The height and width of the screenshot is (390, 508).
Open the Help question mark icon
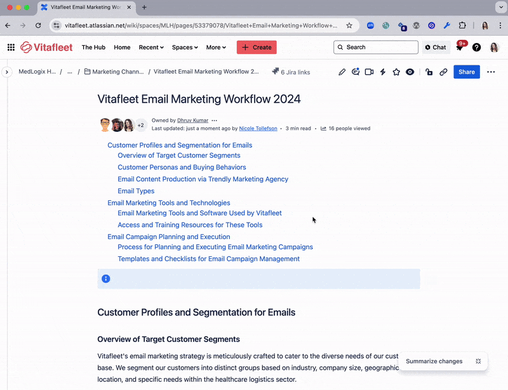(x=476, y=48)
